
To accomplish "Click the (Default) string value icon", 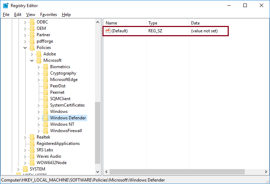I will (x=108, y=31).
